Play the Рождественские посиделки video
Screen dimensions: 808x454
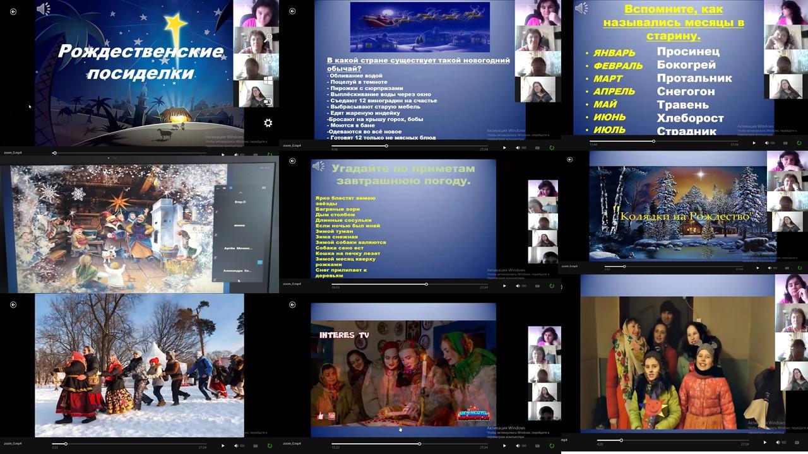223,154
